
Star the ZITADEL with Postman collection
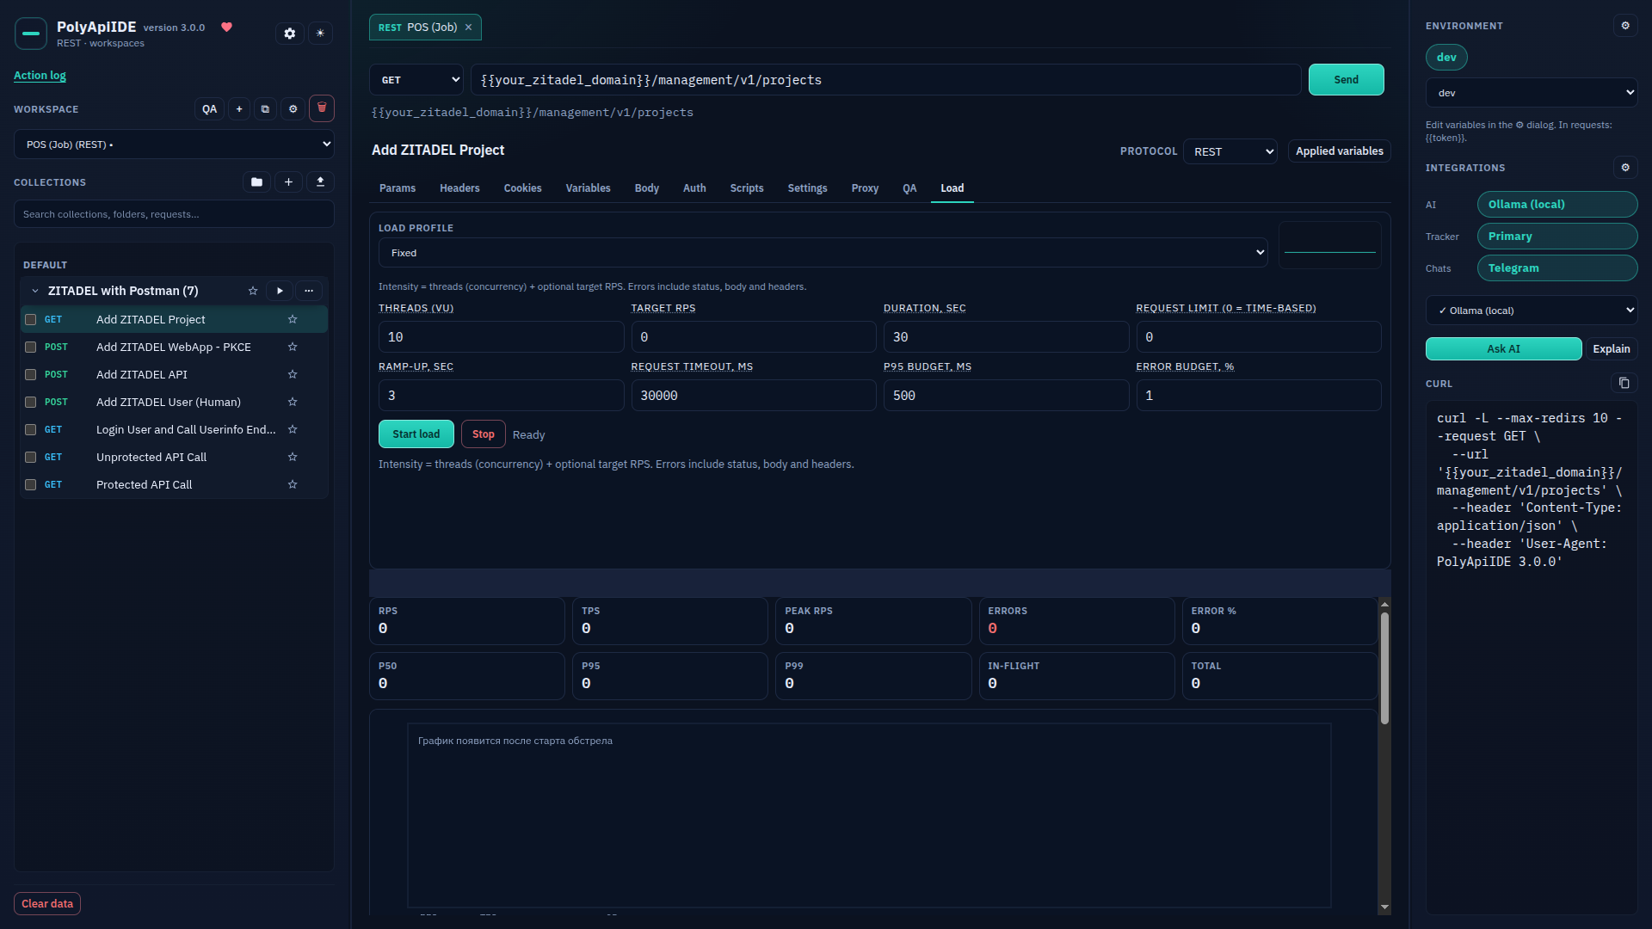tap(253, 291)
